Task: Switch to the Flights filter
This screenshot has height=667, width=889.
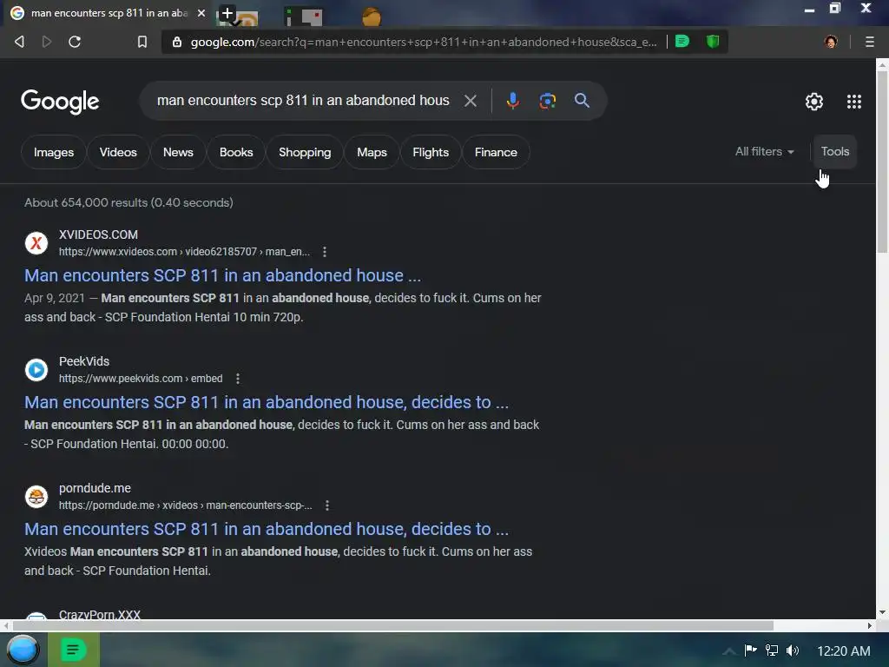Action: 431,152
